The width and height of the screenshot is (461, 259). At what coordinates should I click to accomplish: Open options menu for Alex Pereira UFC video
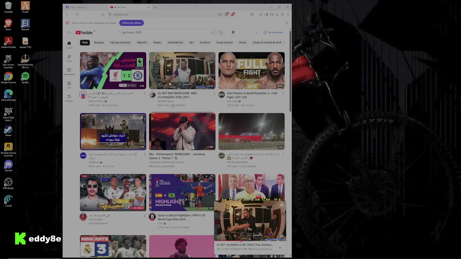(283, 94)
